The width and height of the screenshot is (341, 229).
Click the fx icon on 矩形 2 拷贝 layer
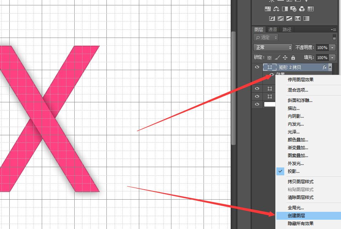[x=325, y=67]
